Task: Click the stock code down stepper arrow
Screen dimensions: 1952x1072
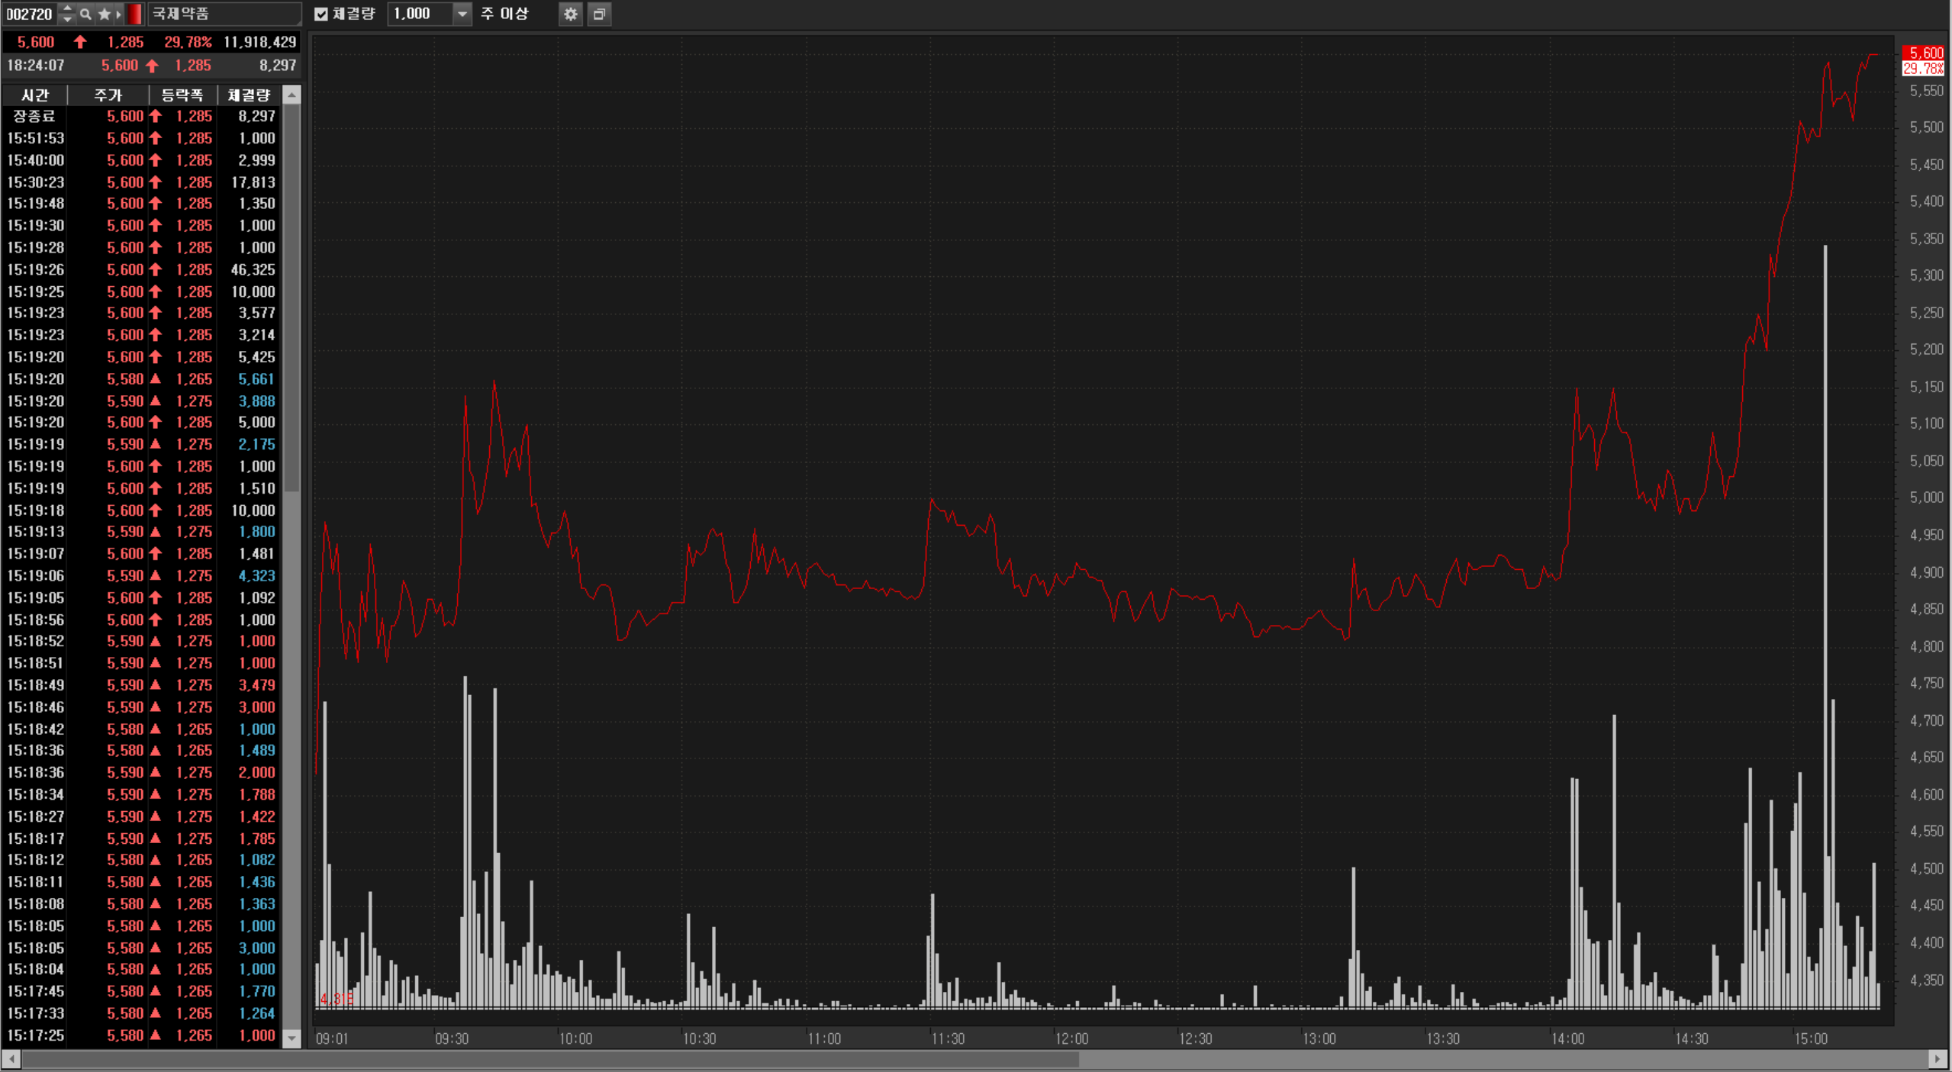Action: (67, 19)
